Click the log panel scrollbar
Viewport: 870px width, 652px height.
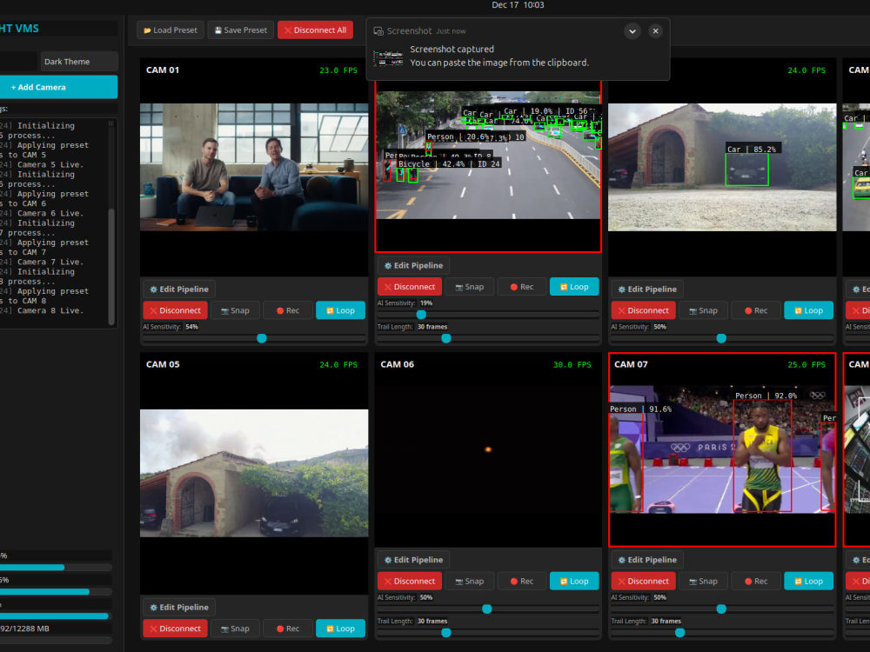(x=111, y=266)
